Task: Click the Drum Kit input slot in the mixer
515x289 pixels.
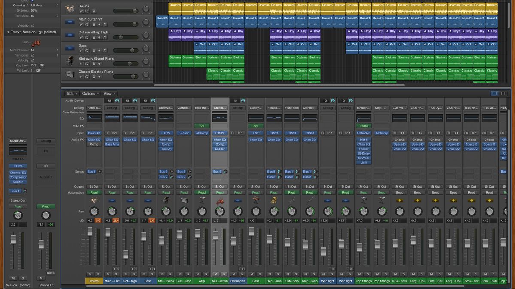Action: (94, 133)
